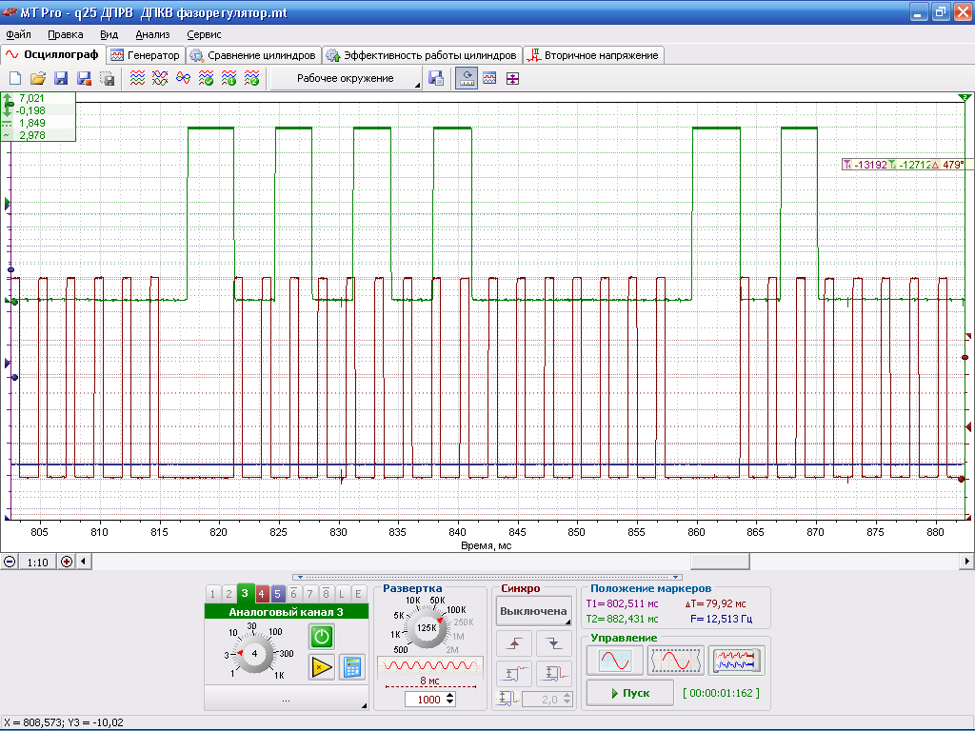
Task: Click the Пуск start button
Action: (630, 693)
